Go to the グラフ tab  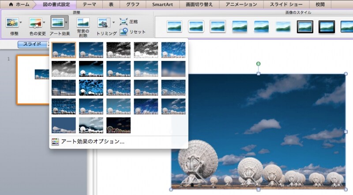(133, 4)
